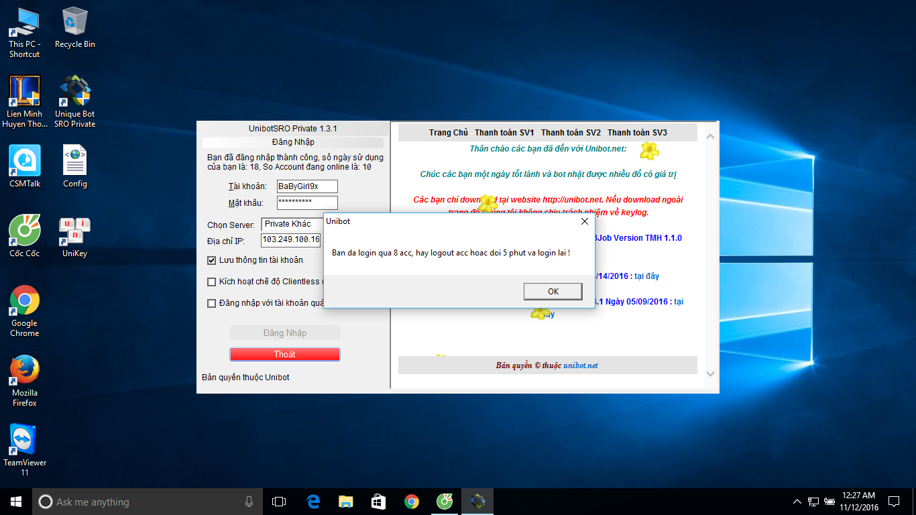916x515 pixels.
Task: Check Đăng nhập với tài khoản checkbox
Action: (212, 303)
